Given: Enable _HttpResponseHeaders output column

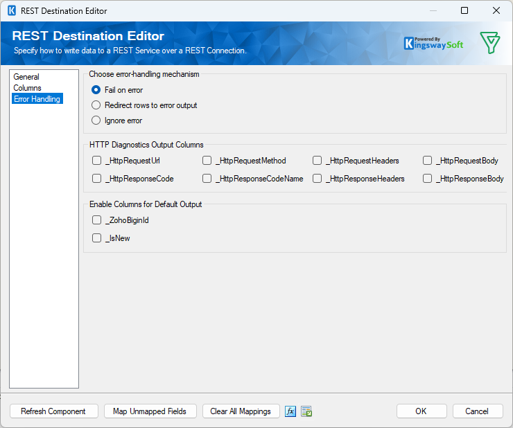Looking at the screenshot, I should [x=358, y=179].
